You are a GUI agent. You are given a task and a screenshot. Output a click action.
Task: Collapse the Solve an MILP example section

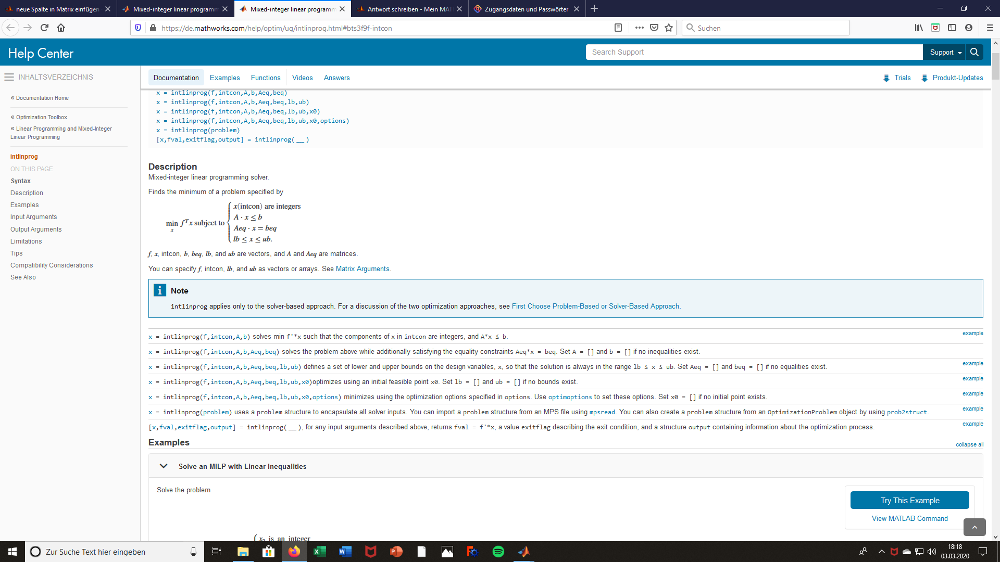pos(164,466)
